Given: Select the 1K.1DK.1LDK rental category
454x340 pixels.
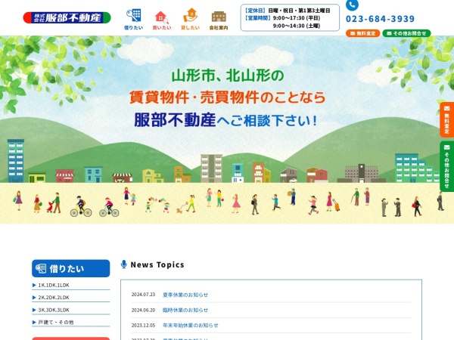Looking at the screenshot, I should (x=71, y=285).
